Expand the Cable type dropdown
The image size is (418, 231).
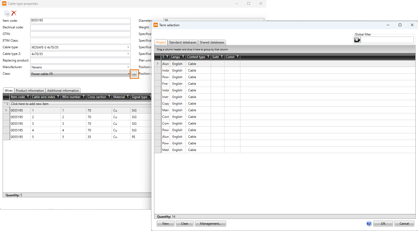(x=128, y=47)
